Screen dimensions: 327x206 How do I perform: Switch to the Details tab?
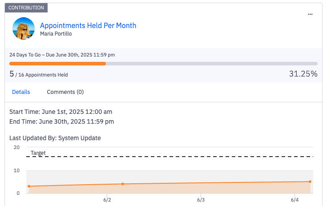tap(21, 92)
